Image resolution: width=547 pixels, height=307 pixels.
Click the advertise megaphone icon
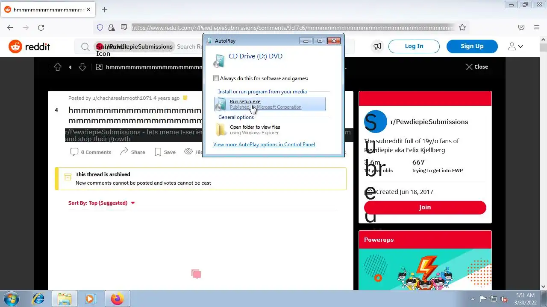(x=377, y=46)
